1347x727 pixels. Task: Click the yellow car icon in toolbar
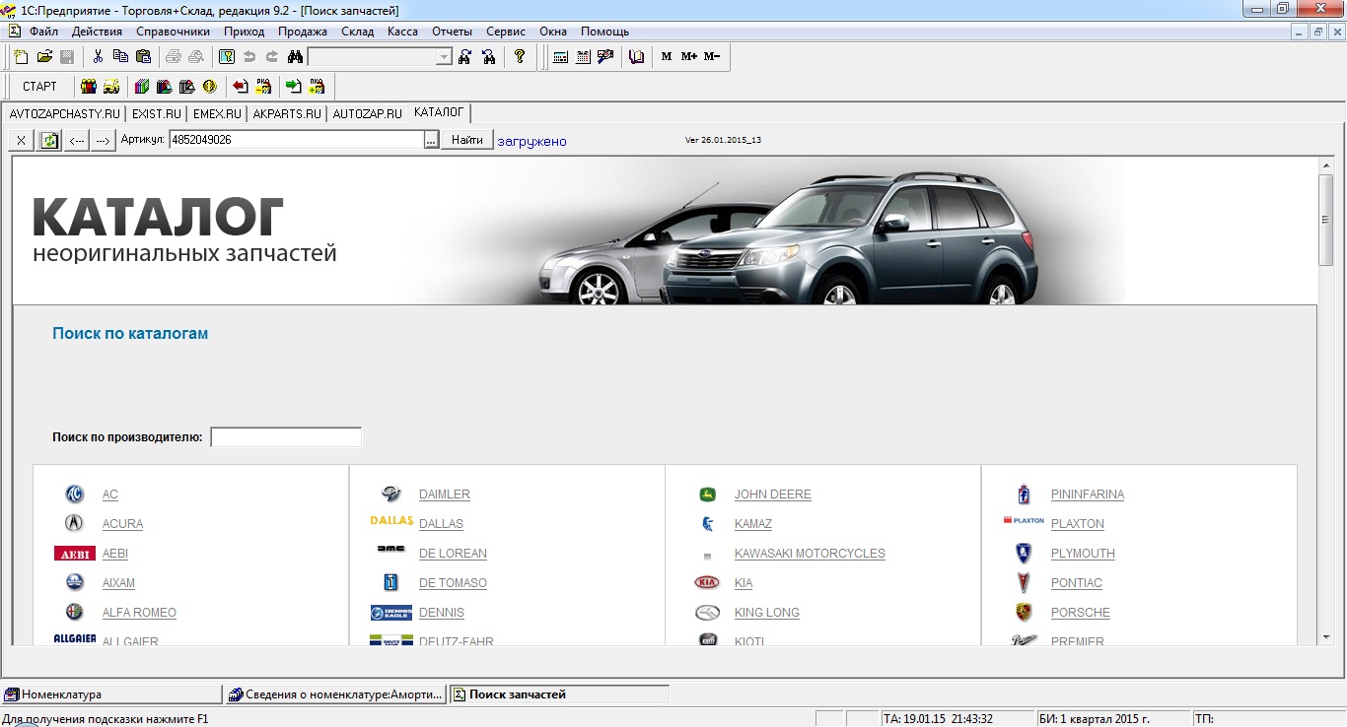pyautogui.click(x=111, y=87)
